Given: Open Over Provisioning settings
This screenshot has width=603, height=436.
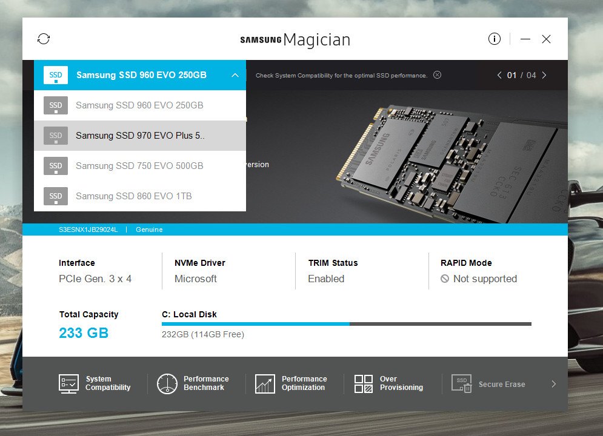Looking at the screenshot, I should tap(390, 383).
